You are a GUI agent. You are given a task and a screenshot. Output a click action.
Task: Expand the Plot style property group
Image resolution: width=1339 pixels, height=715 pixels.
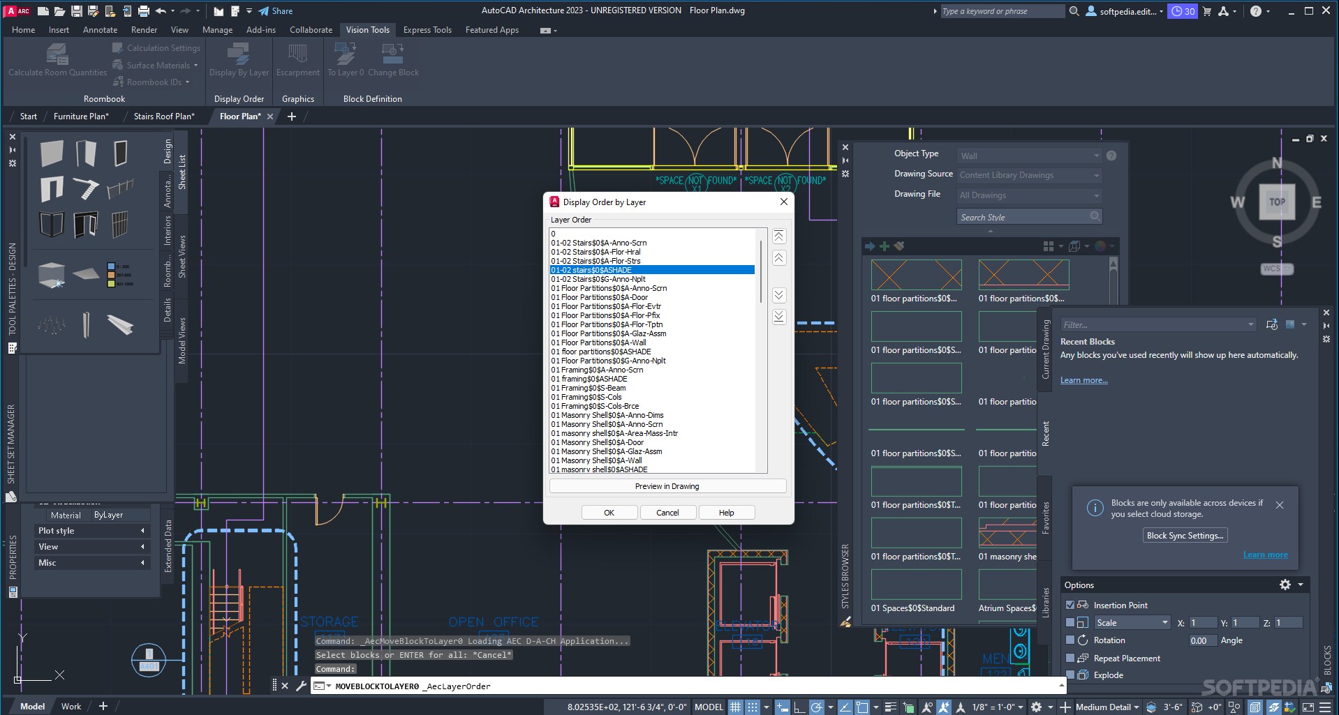pos(91,531)
